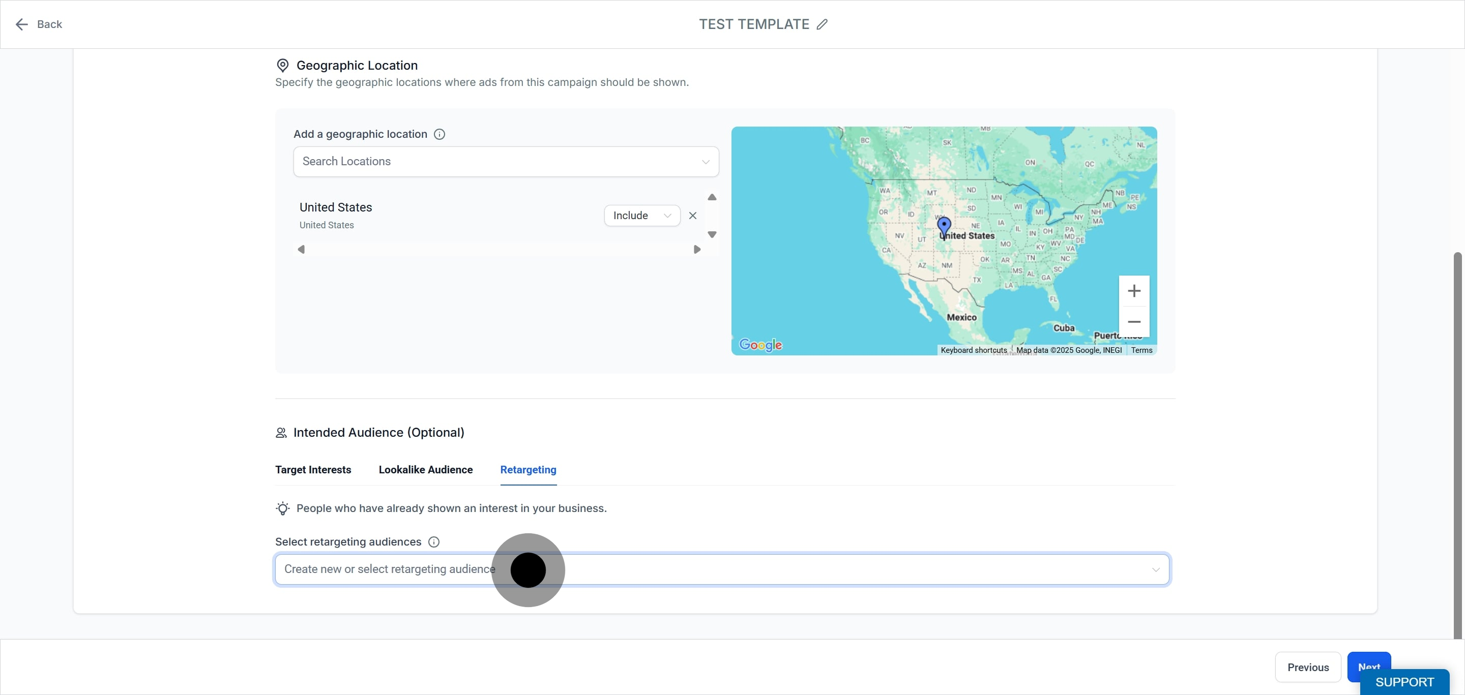Click the Geographic Location pin icon
This screenshot has height=695, width=1465.
[x=283, y=66]
